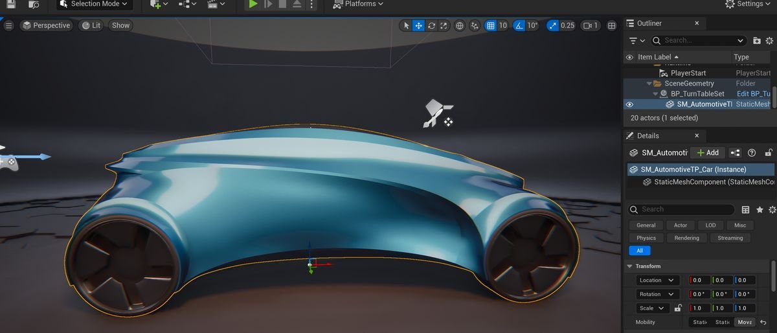Viewport: 777px width, 333px height.
Task: Activate the Select mode arrow in the viewport toolbar
Action: [x=407, y=26]
